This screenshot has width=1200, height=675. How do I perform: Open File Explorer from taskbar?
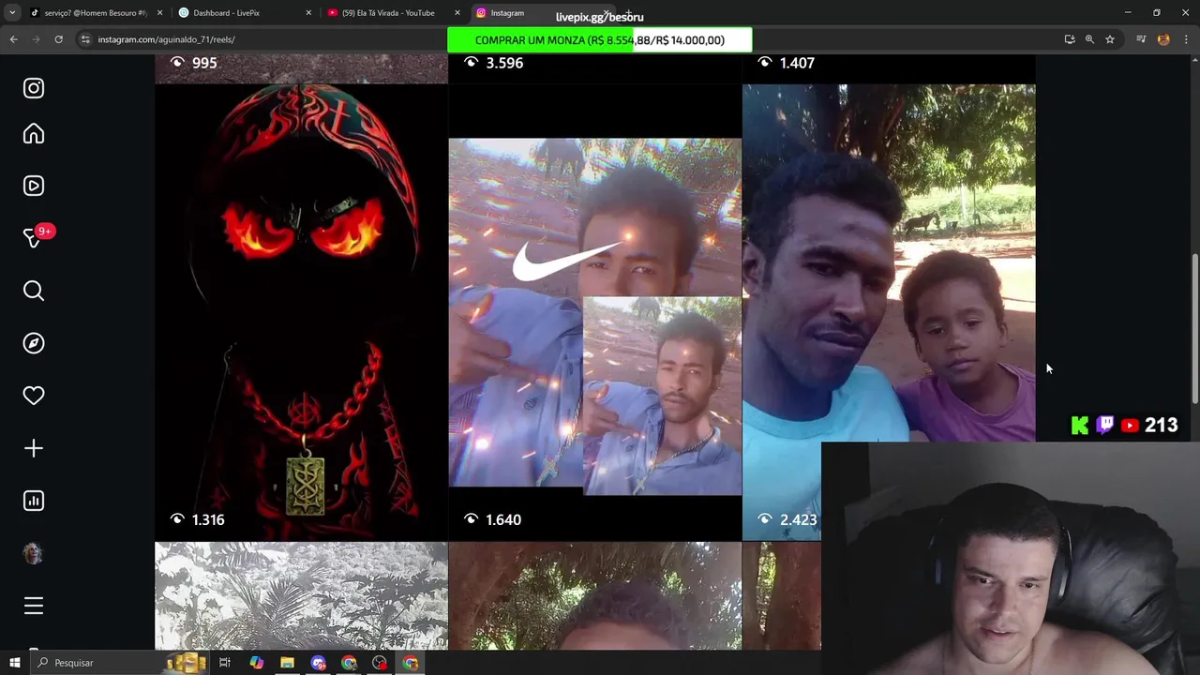coord(287,663)
